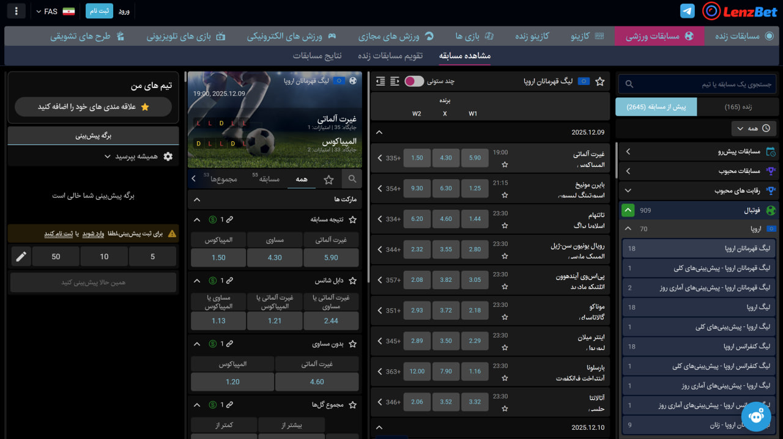The height and width of the screenshot is (439, 783).
Task: Toggle the green football section collapse button
Action: point(628,210)
